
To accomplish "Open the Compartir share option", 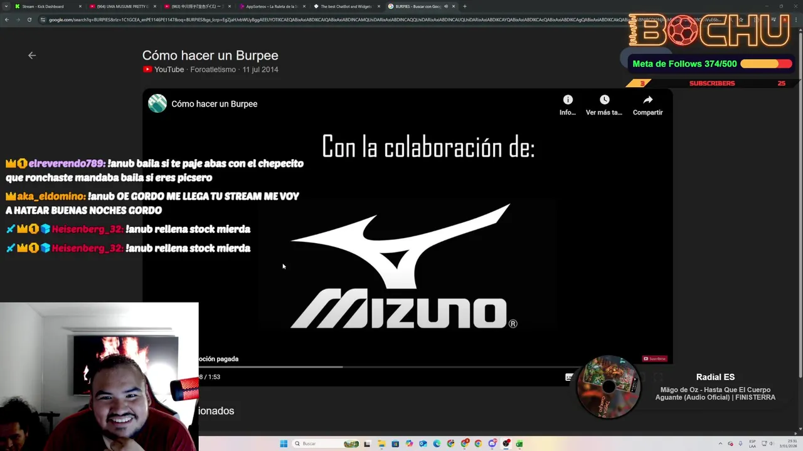I will (647, 105).
